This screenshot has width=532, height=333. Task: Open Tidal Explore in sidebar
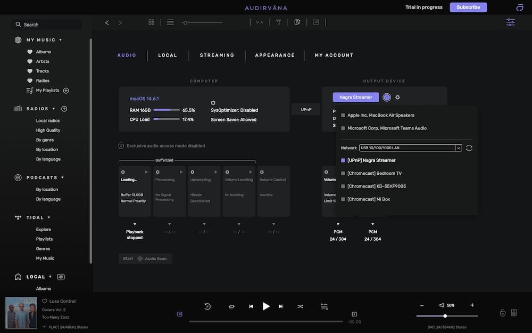[x=44, y=229]
